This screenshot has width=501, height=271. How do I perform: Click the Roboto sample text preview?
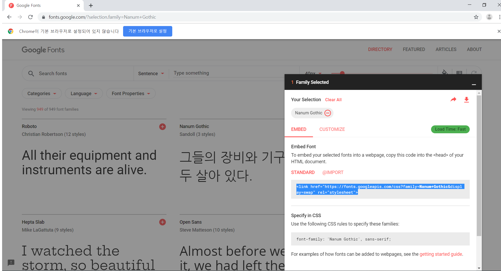pos(89,163)
